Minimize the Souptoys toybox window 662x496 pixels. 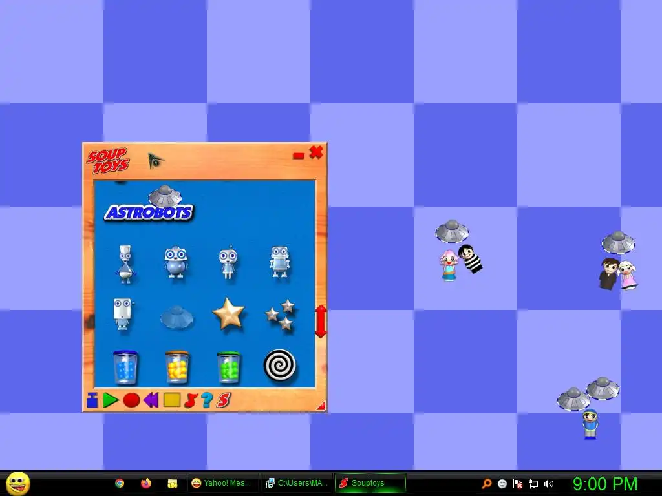[299, 156]
